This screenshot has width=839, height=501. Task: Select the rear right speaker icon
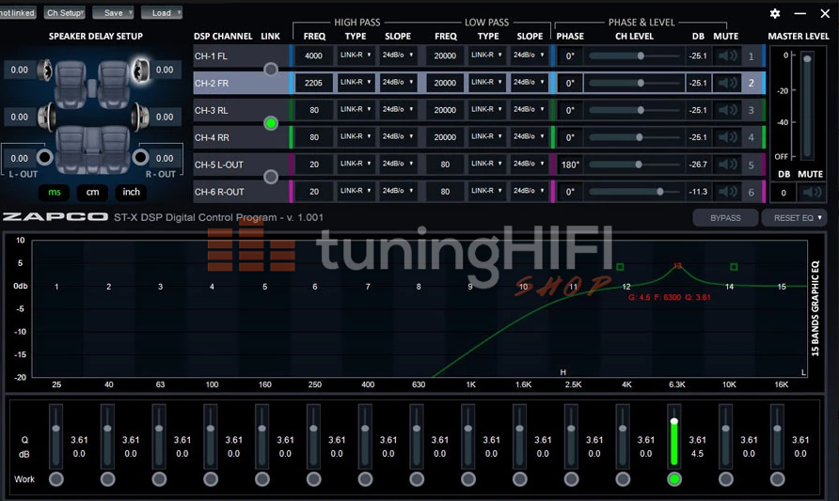tap(140, 117)
